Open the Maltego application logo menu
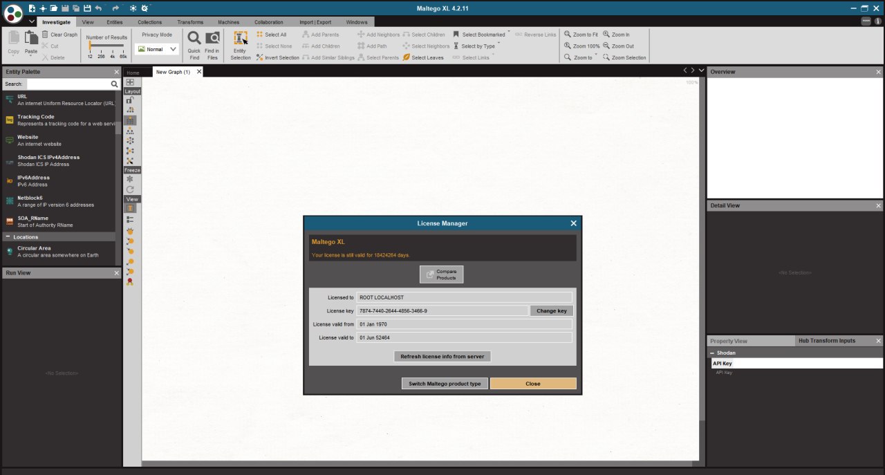Screen dimensions: 885x475 pyautogui.click(x=13, y=12)
